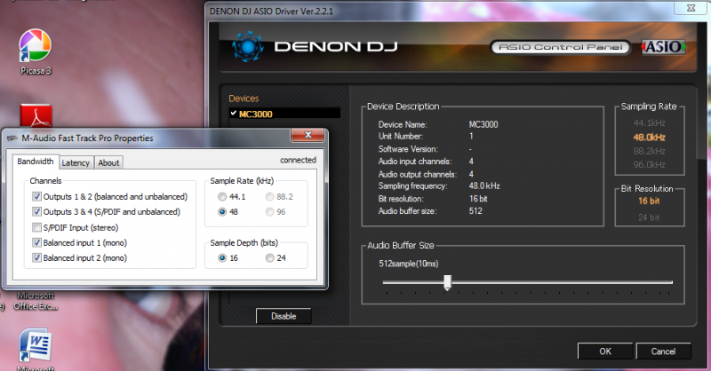711x371 pixels.
Task: Toggle the MC3000 device checkmark
Action: [234, 114]
